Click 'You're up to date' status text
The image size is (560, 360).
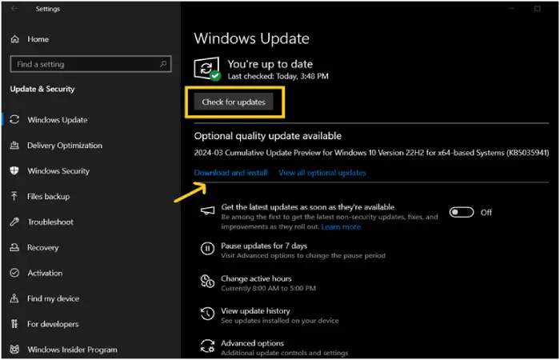coord(270,64)
